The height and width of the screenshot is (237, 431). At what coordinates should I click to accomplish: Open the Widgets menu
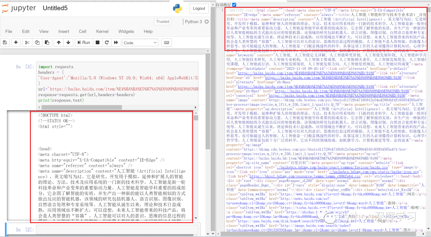coord(126,32)
